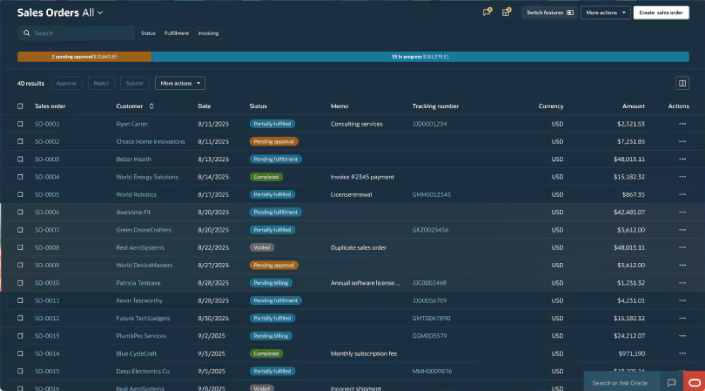The width and height of the screenshot is (705, 391).
Task: Click the red Oracle assistant icon
Action: (694, 382)
